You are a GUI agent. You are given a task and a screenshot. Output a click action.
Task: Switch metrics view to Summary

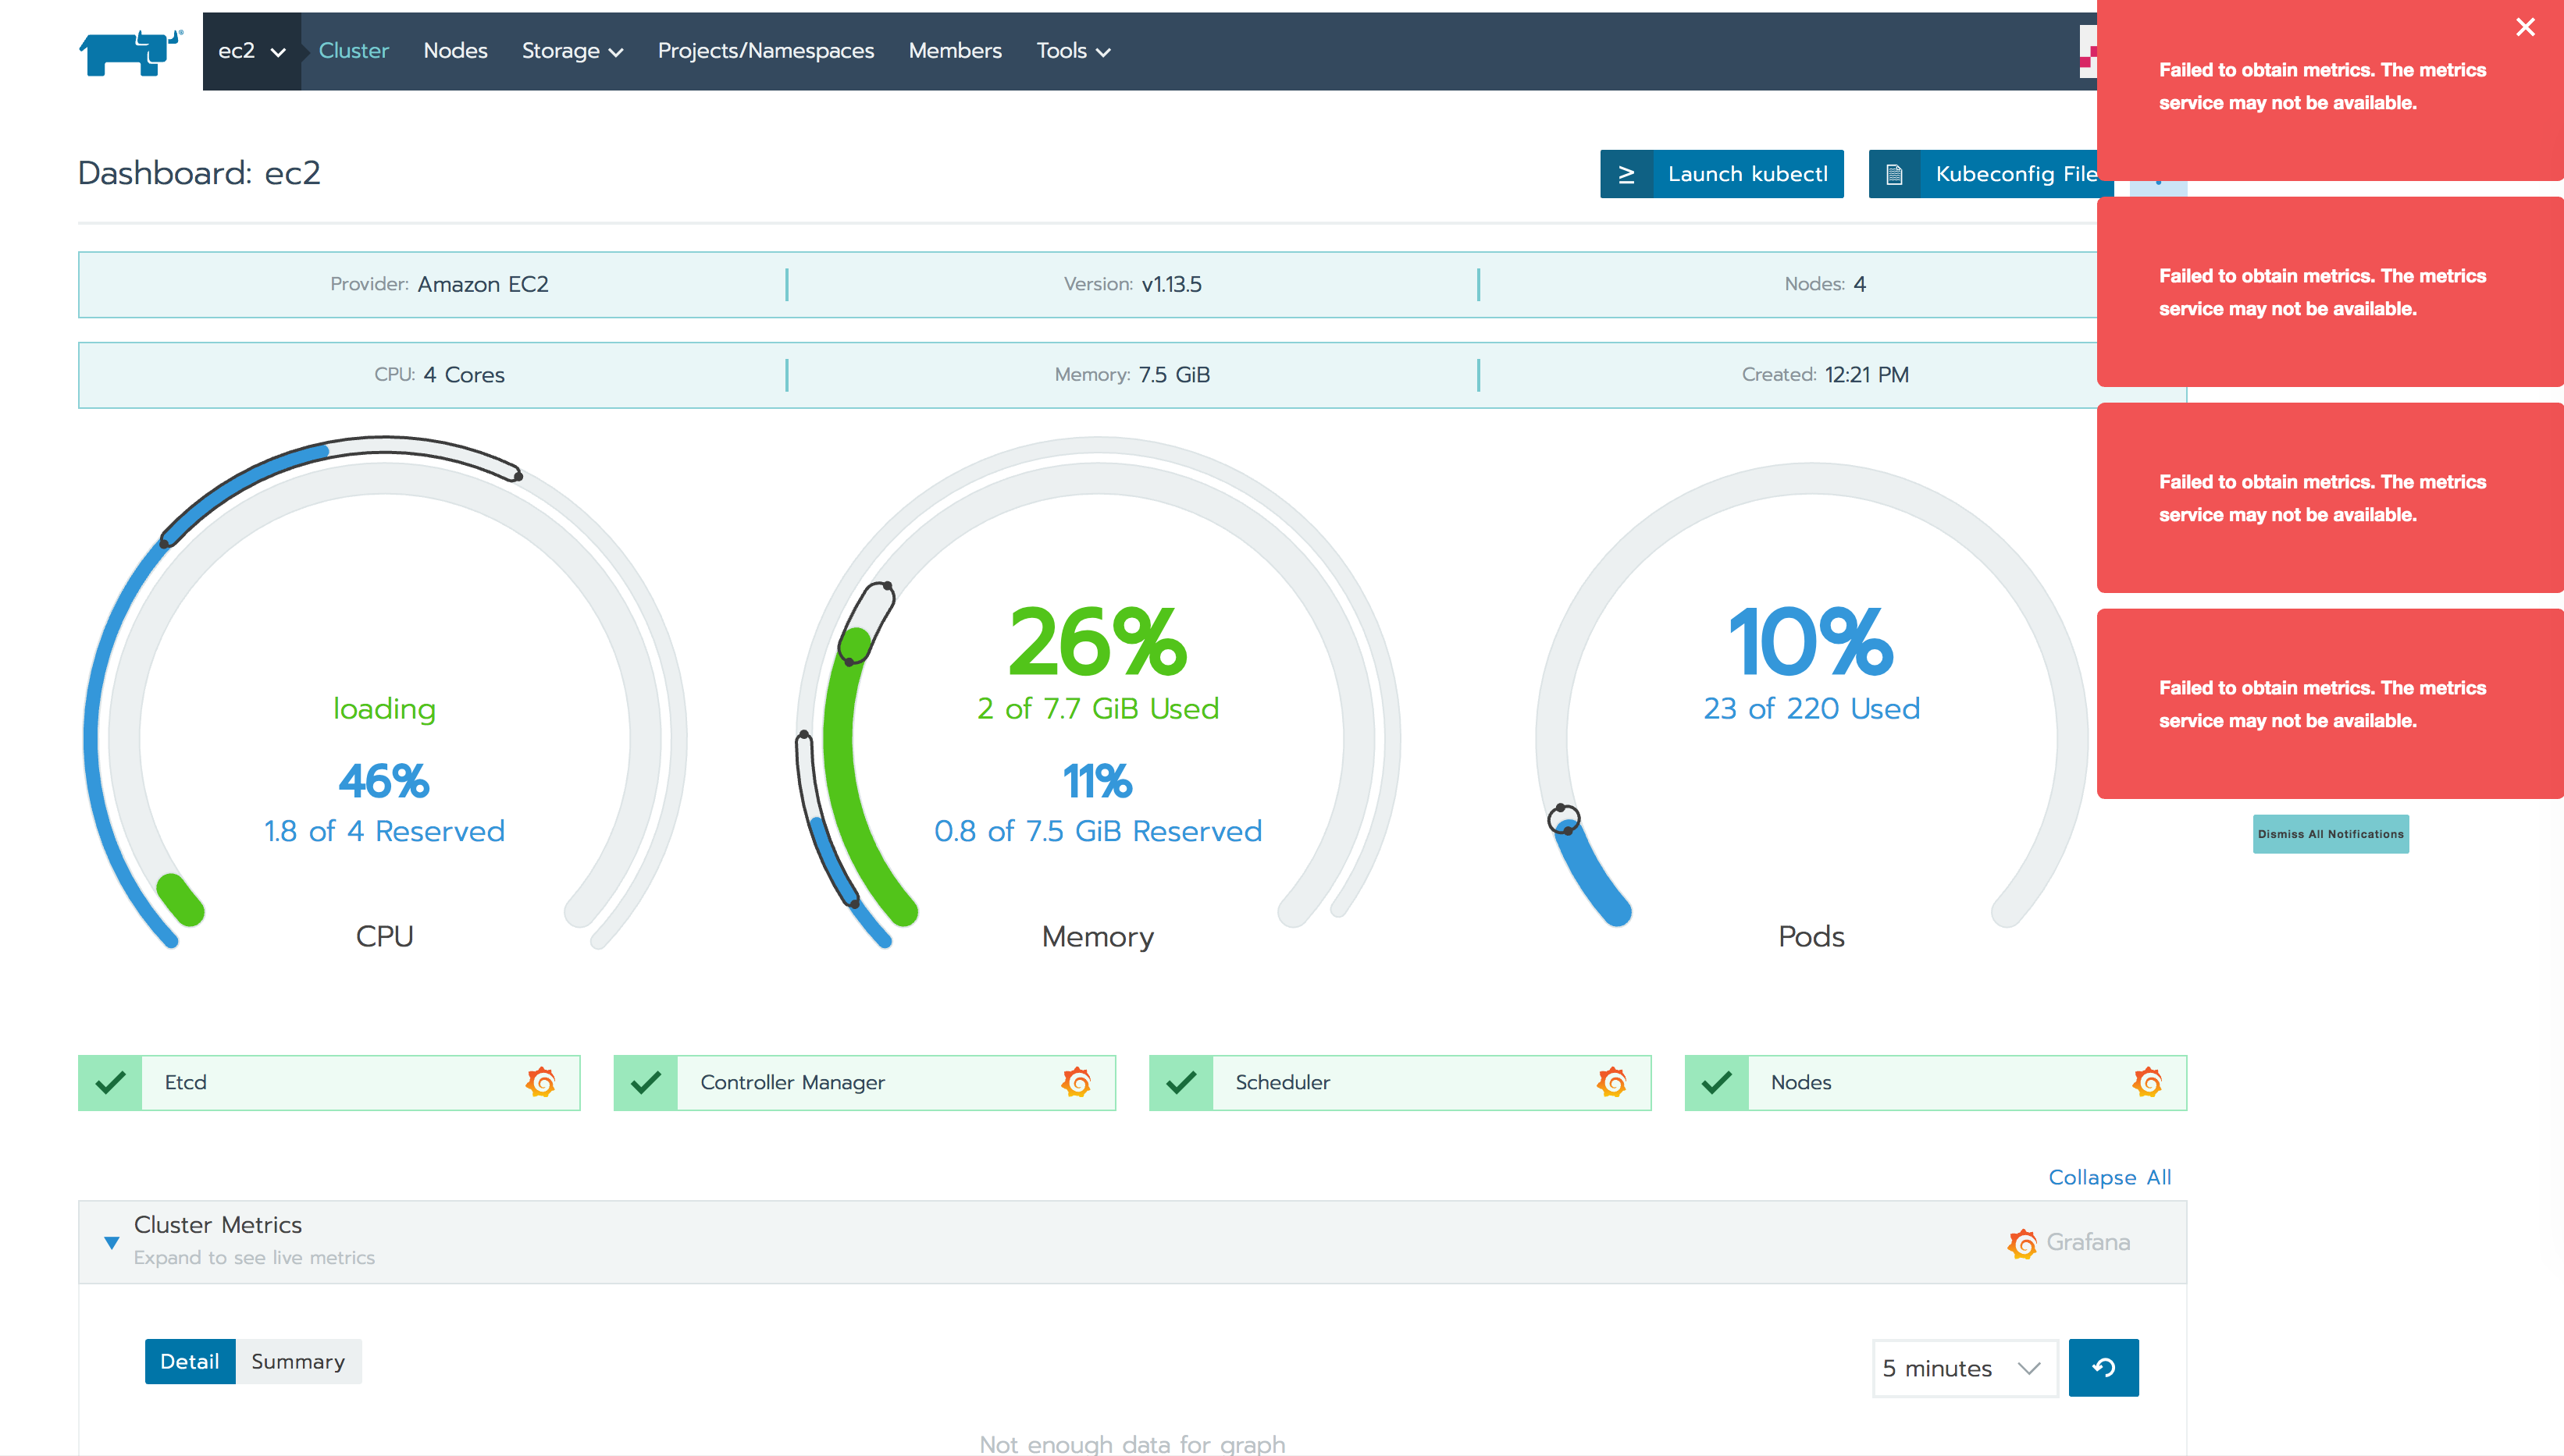tap(297, 1361)
